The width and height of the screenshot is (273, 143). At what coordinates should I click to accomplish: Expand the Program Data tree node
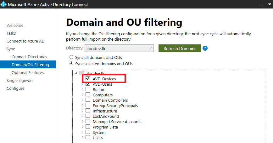[x=82, y=127]
